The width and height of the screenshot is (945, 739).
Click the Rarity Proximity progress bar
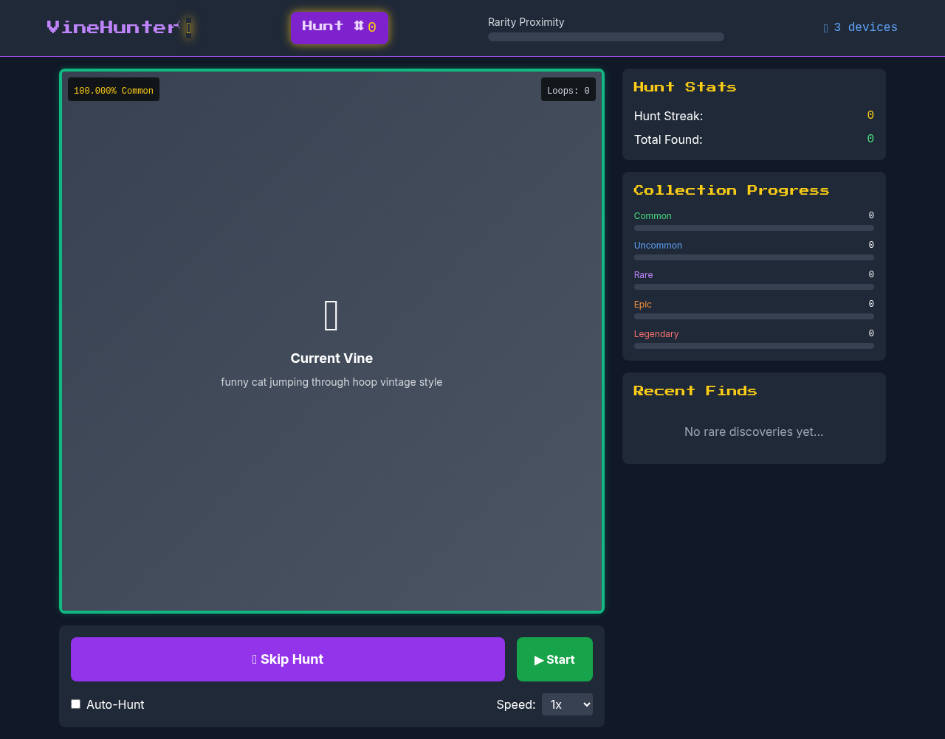(x=605, y=36)
